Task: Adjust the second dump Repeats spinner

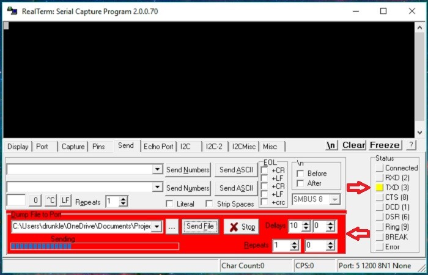Action: (330, 246)
